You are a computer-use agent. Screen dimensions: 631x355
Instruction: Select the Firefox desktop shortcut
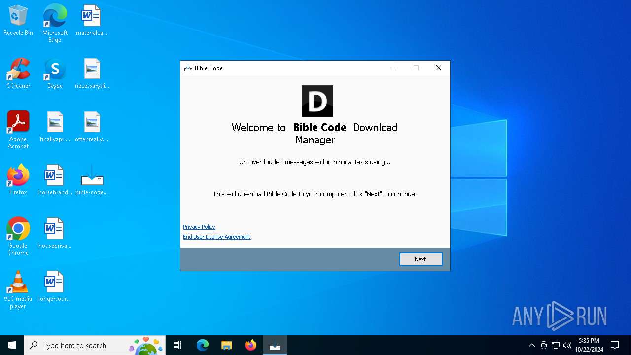click(x=18, y=180)
